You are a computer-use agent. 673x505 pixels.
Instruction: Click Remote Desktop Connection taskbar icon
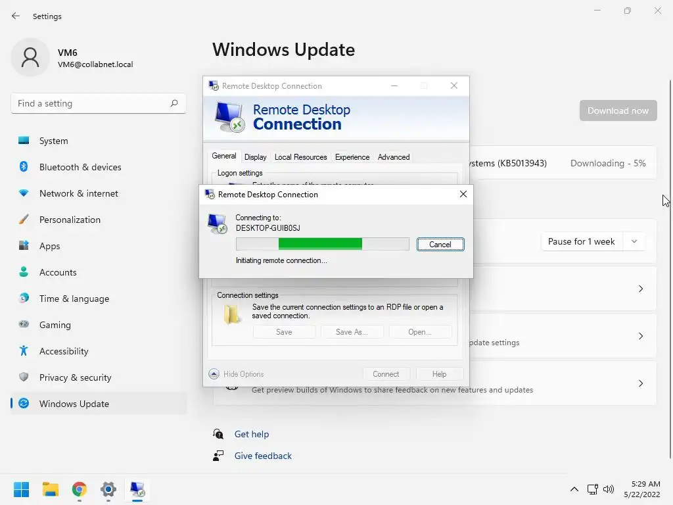(137, 489)
